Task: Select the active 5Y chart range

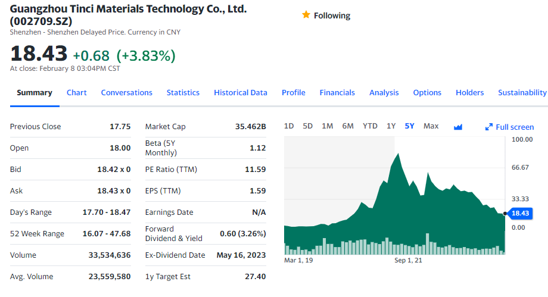Action: tap(410, 126)
